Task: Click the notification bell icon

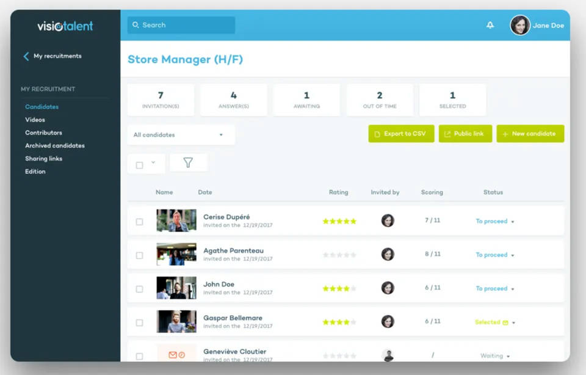Action: [x=490, y=25]
